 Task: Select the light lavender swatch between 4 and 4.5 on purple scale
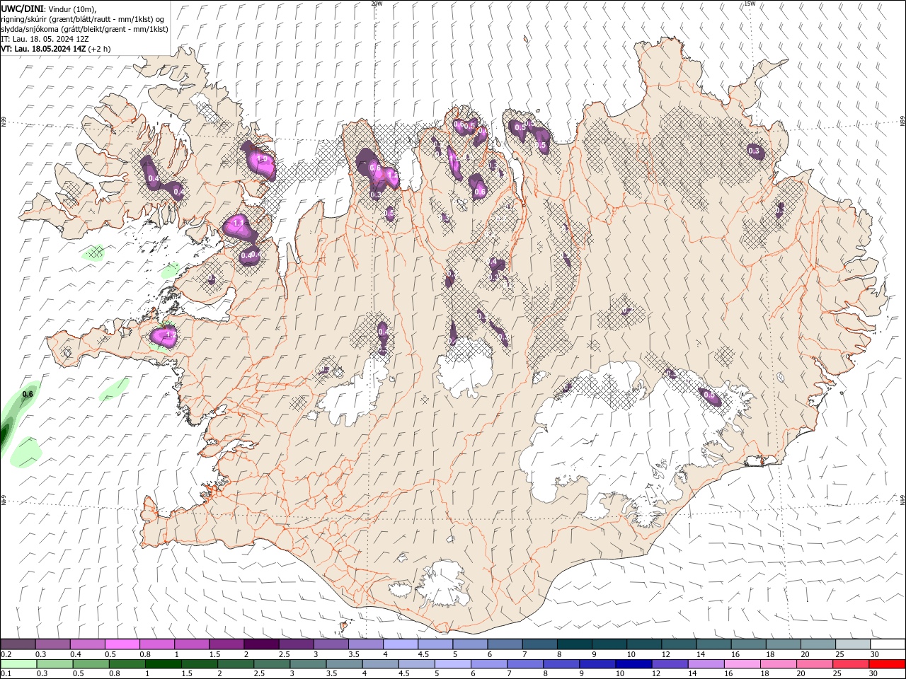pyautogui.click(x=401, y=644)
